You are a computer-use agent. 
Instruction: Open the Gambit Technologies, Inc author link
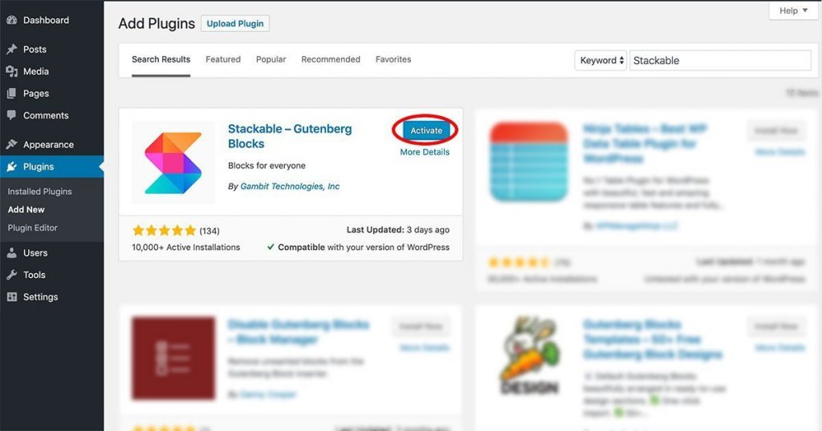pyautogui.click(x=290, y=186)
